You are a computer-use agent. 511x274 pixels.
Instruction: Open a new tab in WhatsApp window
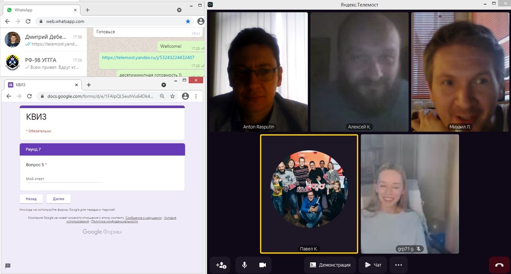pos(87,10)
